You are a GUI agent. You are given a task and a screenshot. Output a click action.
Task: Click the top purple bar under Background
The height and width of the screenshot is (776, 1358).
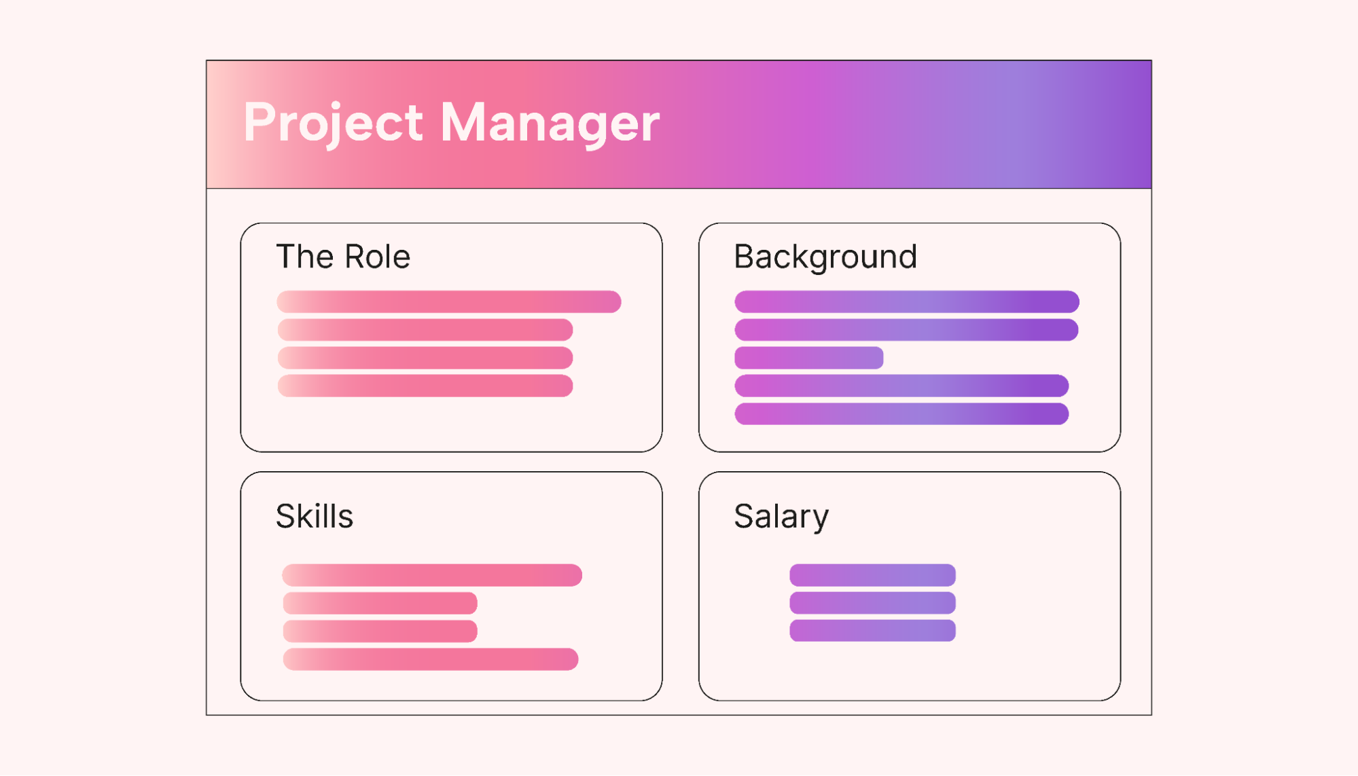tap(906, 301)
